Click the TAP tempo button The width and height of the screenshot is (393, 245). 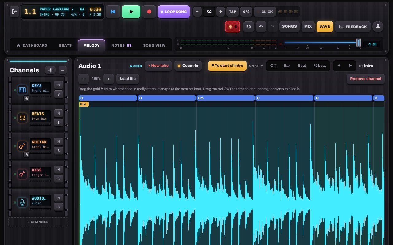232,12
